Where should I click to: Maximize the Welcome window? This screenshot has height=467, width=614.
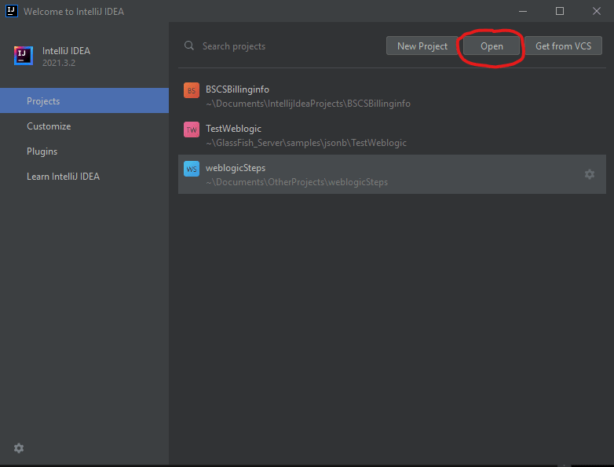[x=560, y=11]
